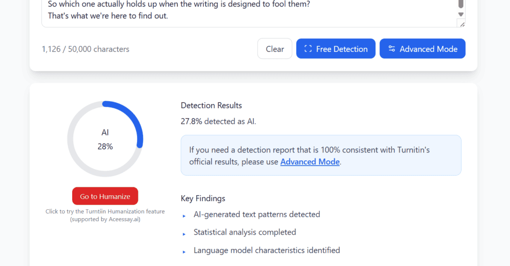
Task: Click the Detection Results heading
Action: click(211, 106)
